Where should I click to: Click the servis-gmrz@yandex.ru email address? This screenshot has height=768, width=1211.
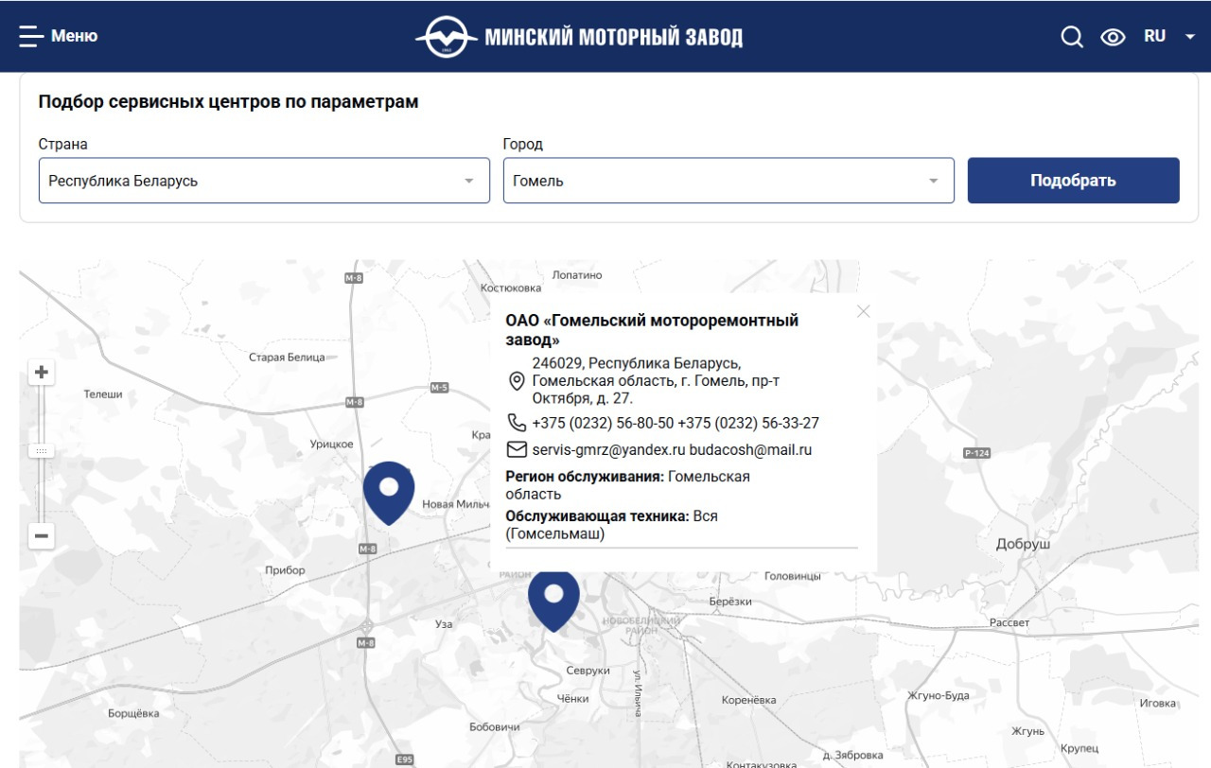point(608,450)
